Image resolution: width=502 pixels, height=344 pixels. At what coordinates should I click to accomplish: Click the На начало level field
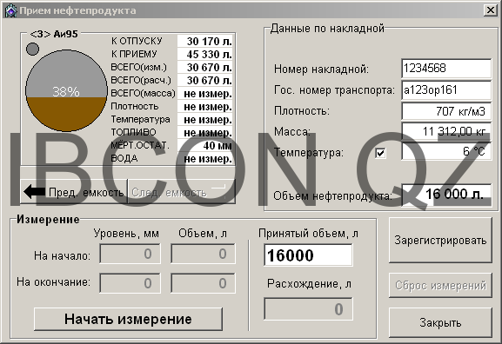(130, 254)
